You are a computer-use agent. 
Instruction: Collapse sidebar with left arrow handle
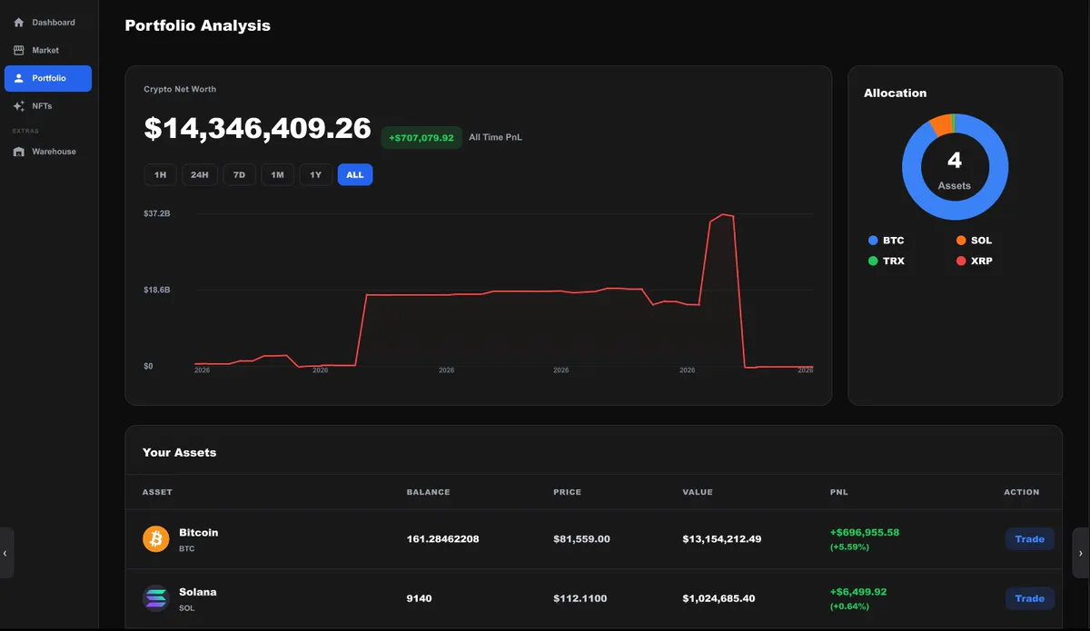(x=5, y=553)
